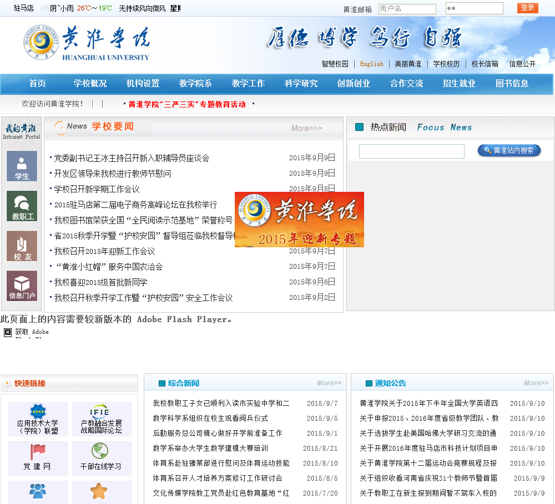Click the Huanghuai University logo emblem

pos(41,42)
